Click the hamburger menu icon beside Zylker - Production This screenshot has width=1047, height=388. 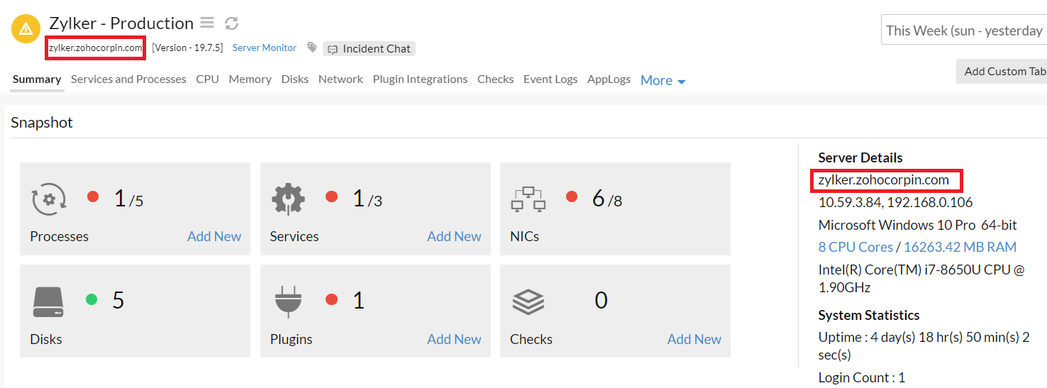point(207,23)
